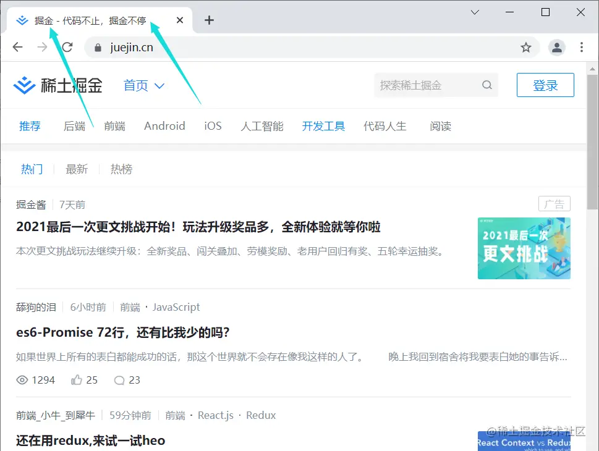Select the 开发工具 category
Viewport: 599px width, 451px height.
(323, 126)
